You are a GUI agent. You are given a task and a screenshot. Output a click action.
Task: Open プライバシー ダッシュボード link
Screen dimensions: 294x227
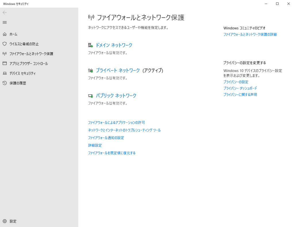click(x=240, y=88)
